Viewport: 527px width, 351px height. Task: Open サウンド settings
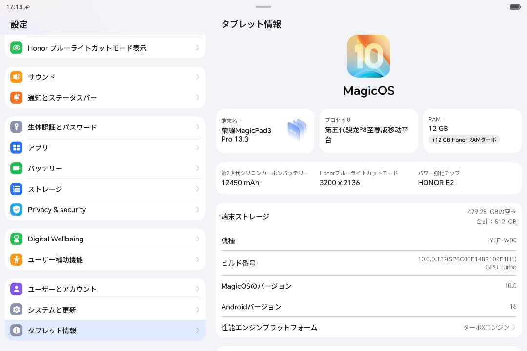(105, 77)
